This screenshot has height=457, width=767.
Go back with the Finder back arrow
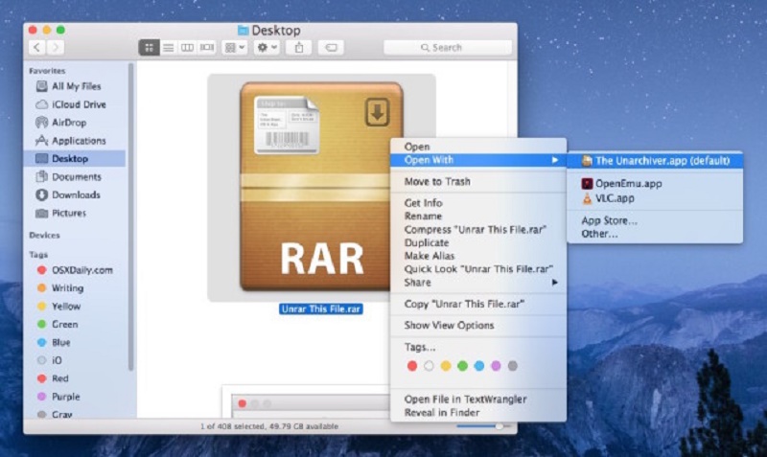37,47
